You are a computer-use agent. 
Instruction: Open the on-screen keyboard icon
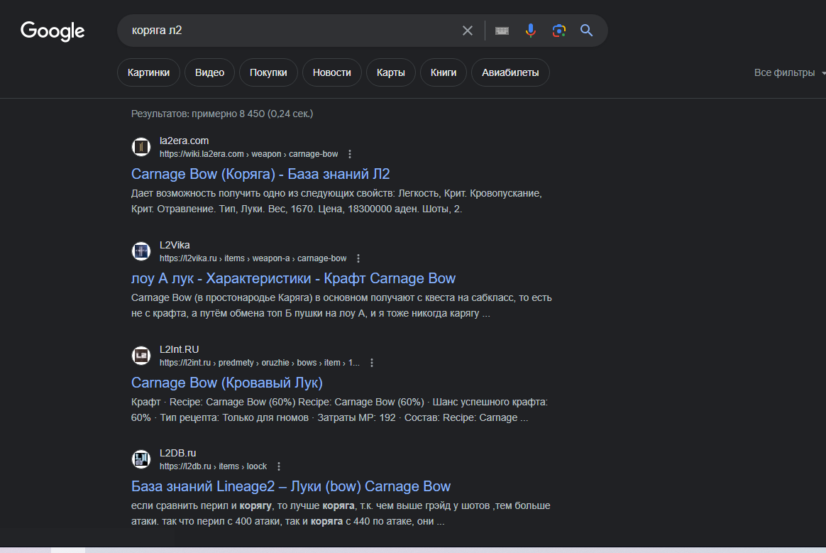[x=502, y=31]
